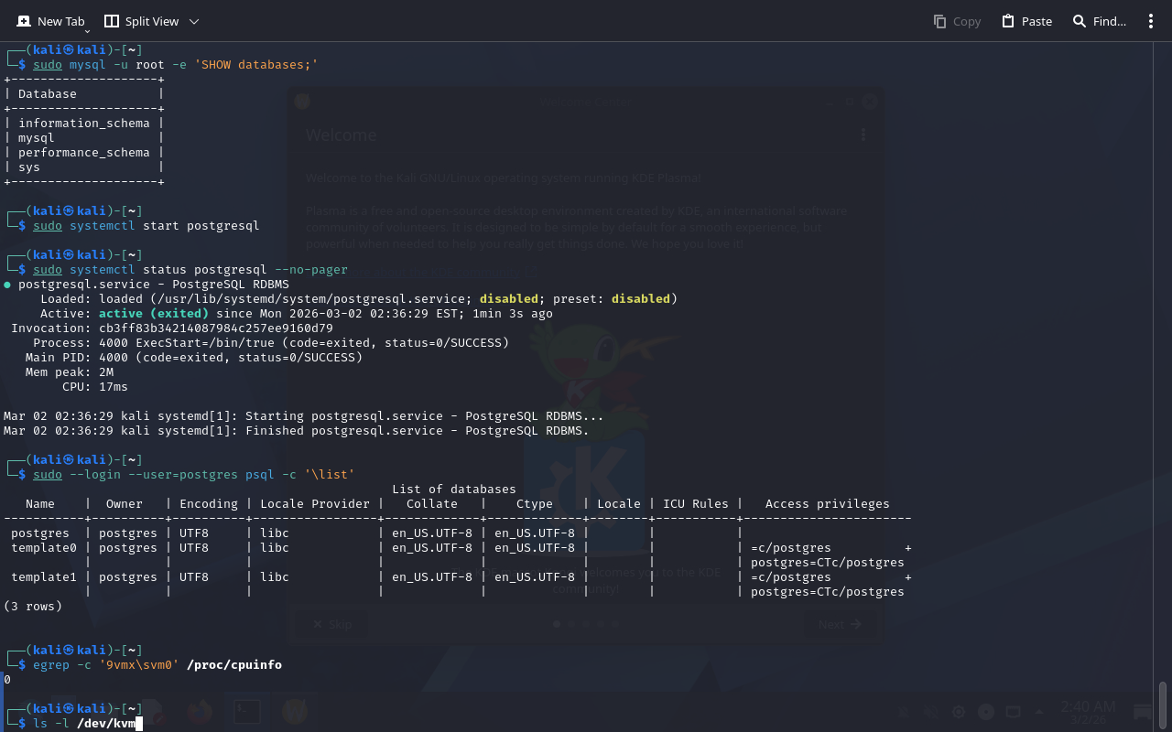
Task: Open a new terminal tab
Action: (50, 21)
